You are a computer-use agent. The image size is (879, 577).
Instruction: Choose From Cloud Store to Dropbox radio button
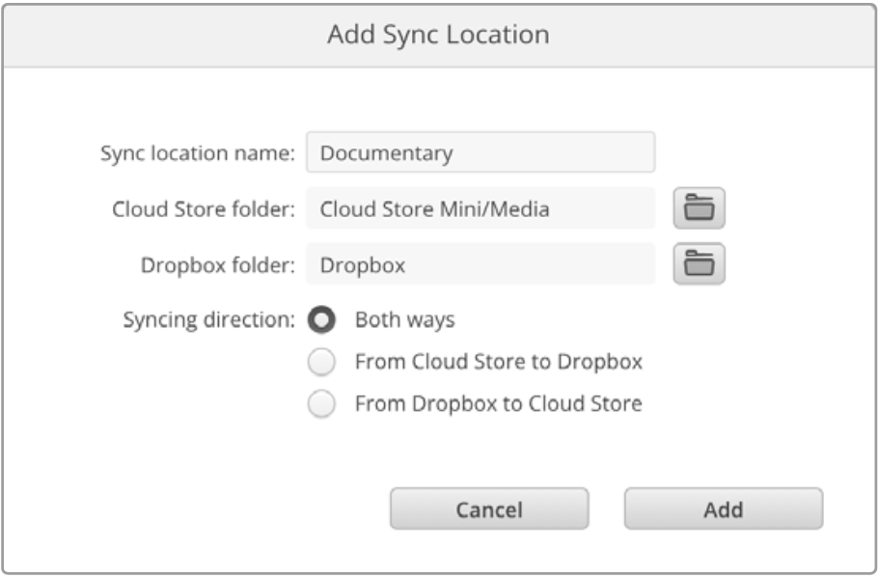coord(321,362)
